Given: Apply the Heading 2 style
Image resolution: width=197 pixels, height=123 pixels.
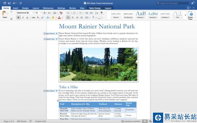Looking at the screenshot, I should coord(153,15).
